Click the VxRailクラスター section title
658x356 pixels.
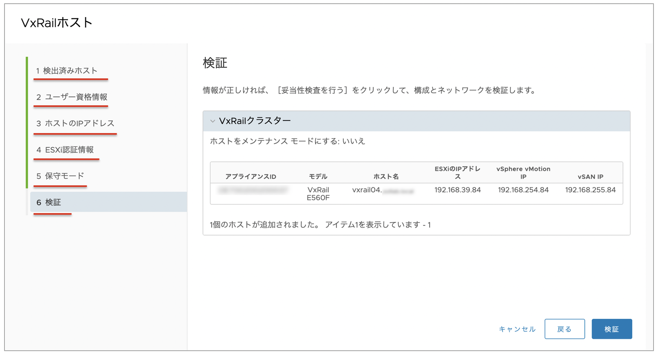[255, 121]
